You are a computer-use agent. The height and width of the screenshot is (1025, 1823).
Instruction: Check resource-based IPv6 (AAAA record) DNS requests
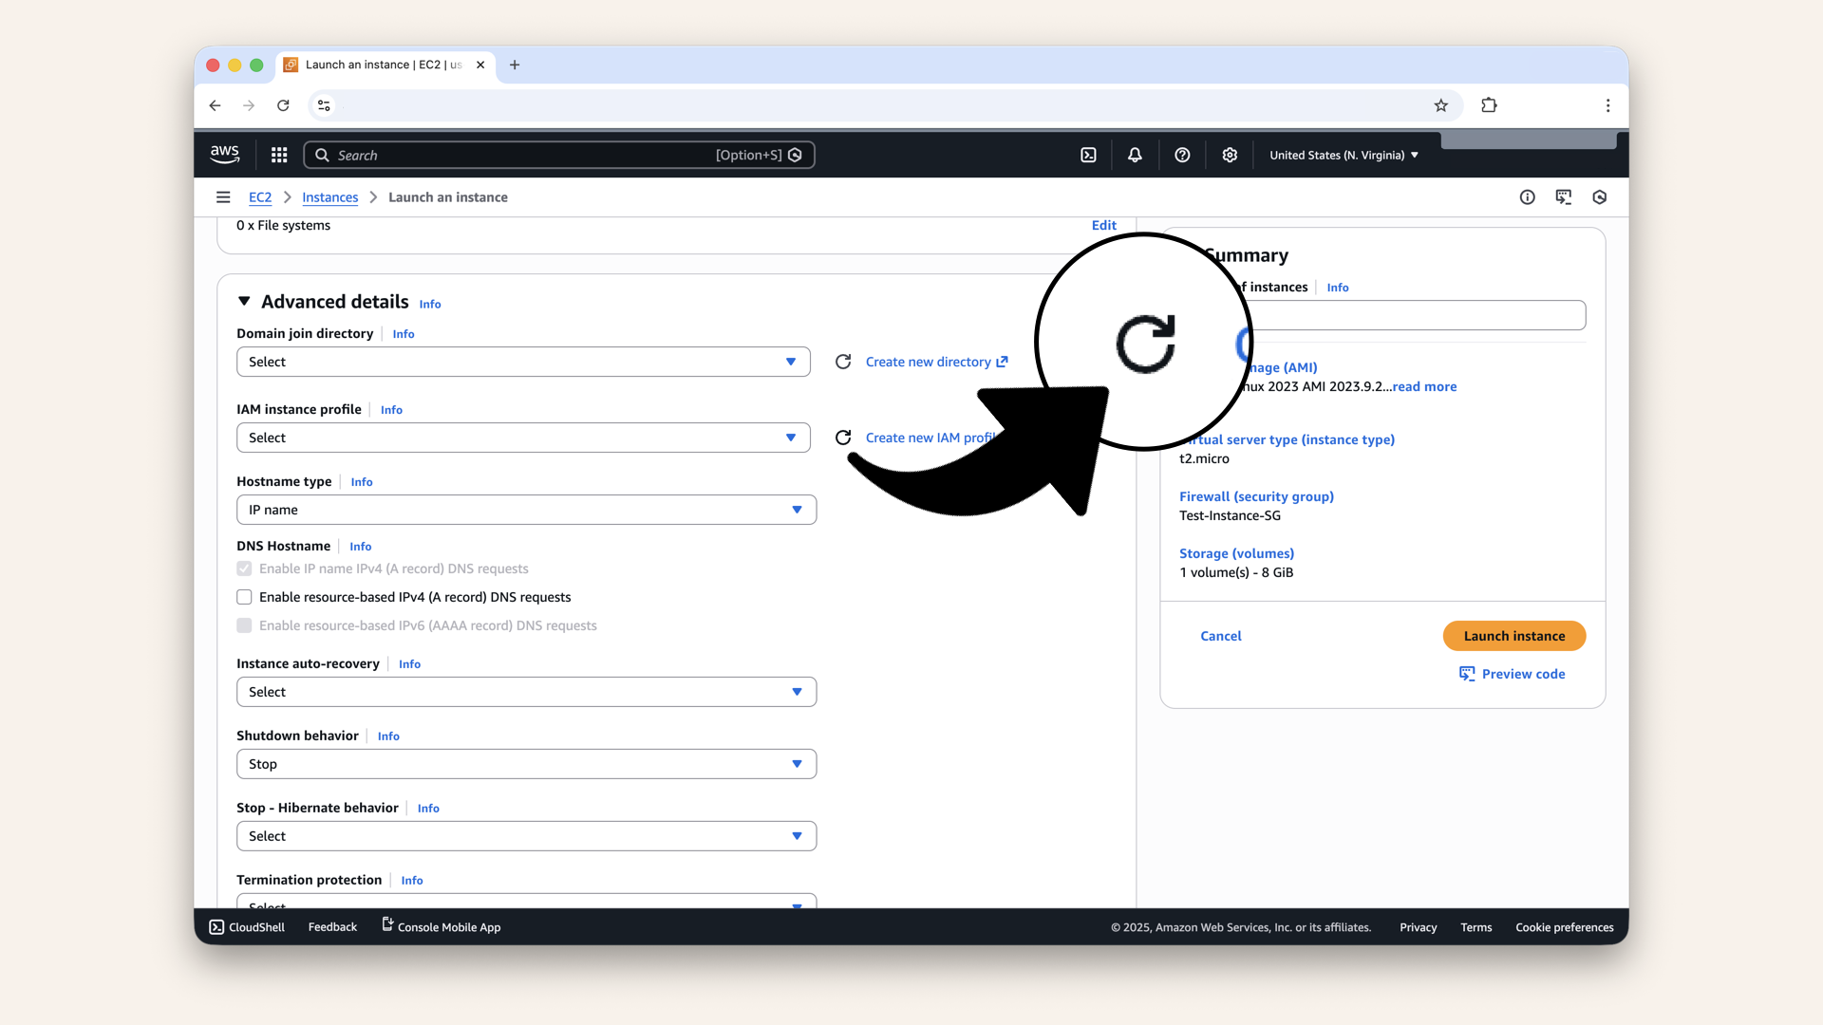pos(244,625)
